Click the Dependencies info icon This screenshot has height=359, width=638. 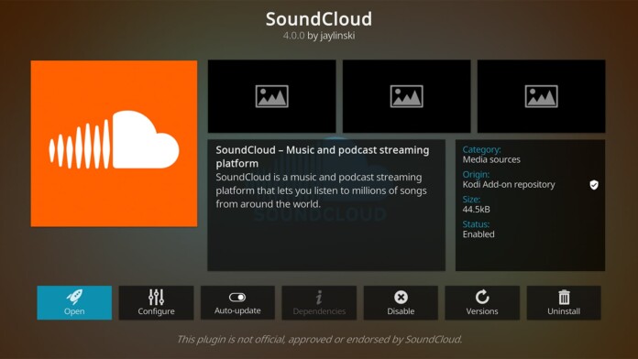(319, 298)
